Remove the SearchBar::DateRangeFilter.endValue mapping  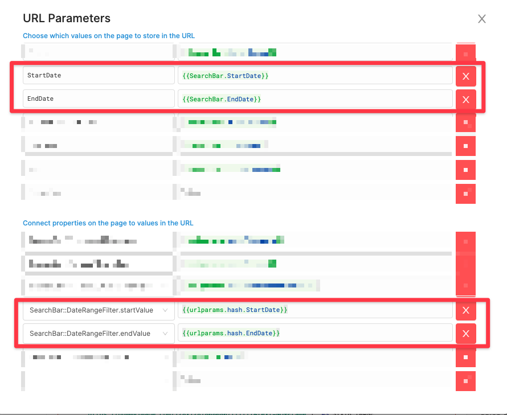[465, 334]
